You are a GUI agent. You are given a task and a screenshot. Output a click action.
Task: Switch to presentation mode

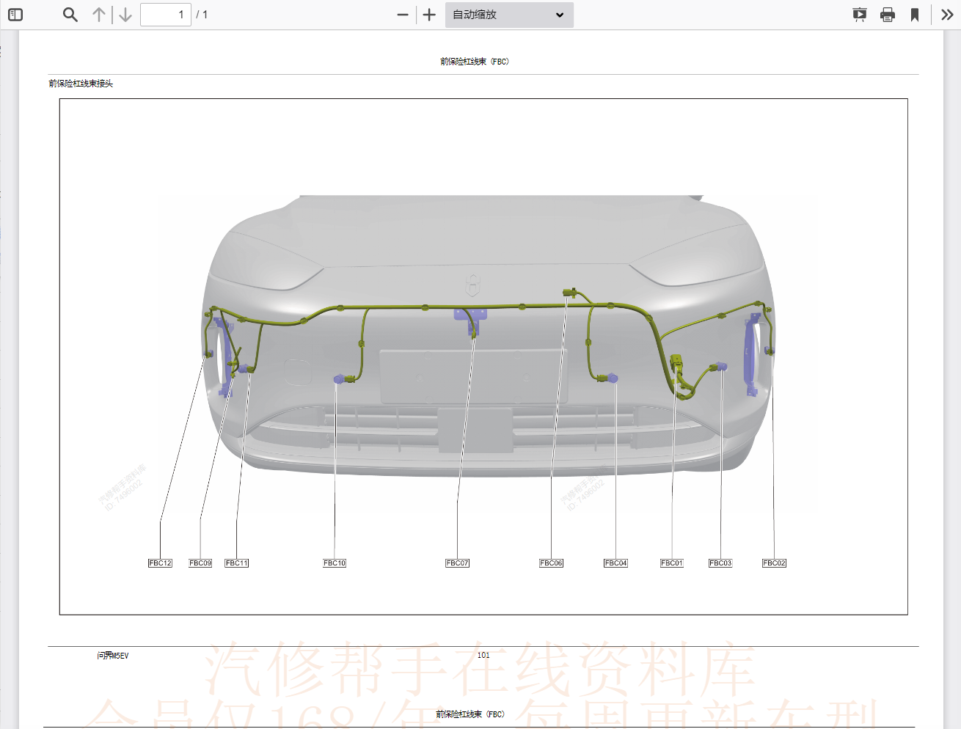(859, 15)
